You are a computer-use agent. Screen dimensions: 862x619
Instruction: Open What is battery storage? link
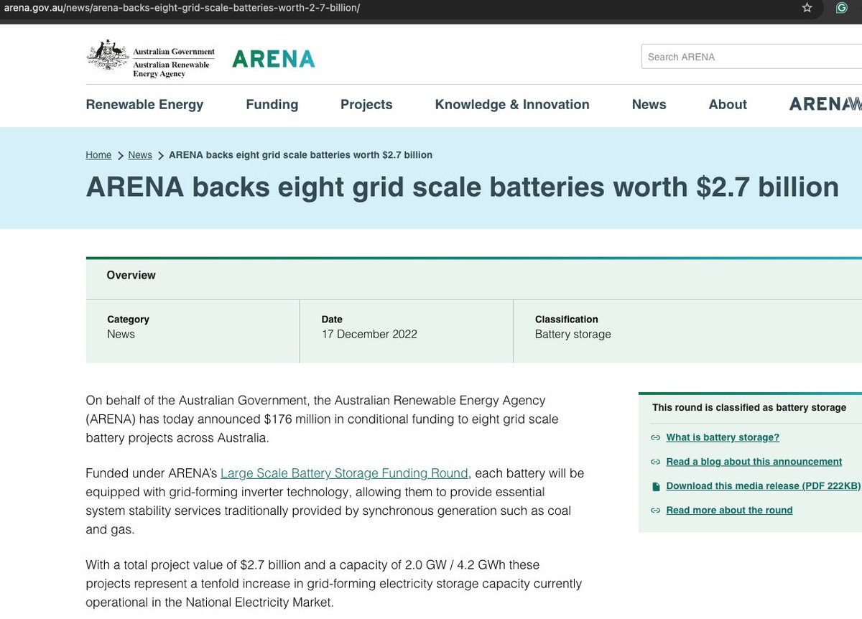pos(723,437)
